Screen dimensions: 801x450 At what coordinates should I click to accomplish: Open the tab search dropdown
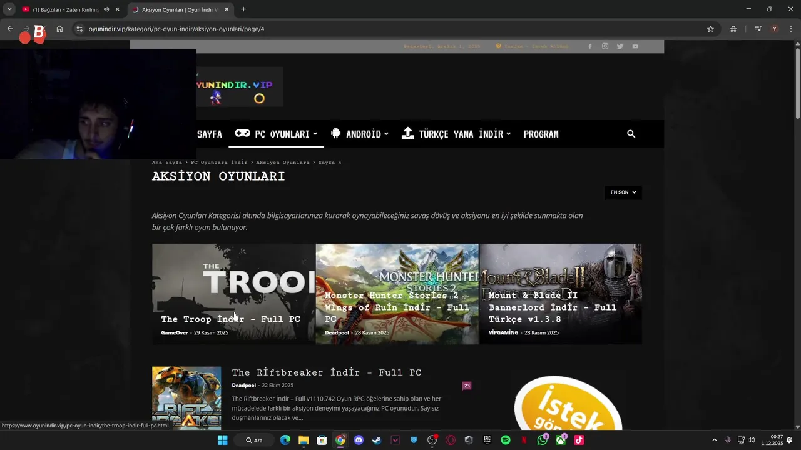pyautogui.click(x=9, y=9)
